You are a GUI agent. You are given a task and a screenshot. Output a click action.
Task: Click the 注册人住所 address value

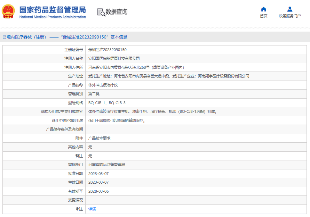(x=136, y=67)
